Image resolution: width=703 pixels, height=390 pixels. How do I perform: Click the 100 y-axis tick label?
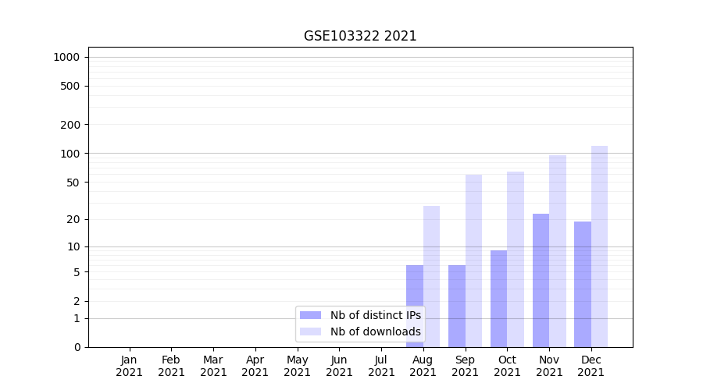[70, 154]
